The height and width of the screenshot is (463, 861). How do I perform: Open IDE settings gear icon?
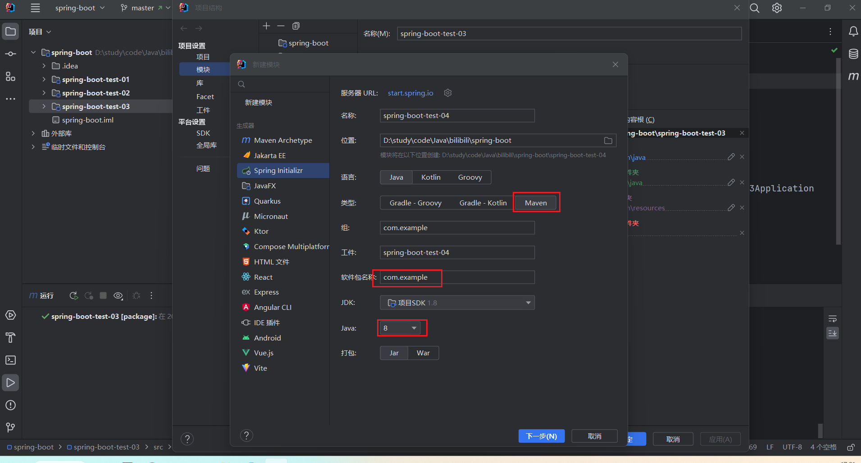[x=777, y=8]
